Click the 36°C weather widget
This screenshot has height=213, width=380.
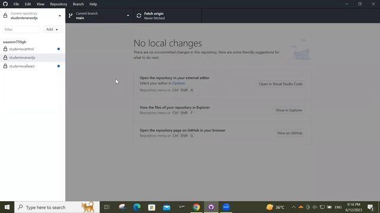pyautogui.click(x=275, y=207)
